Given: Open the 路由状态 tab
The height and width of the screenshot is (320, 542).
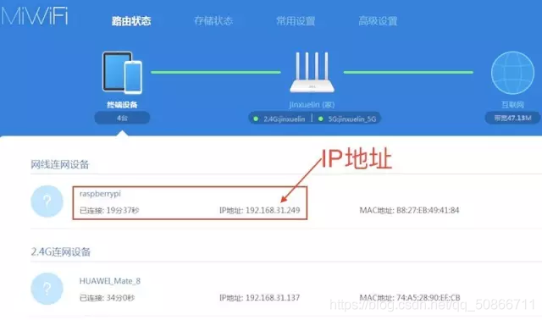Looking at the screenshot, I should coord(131,21).
